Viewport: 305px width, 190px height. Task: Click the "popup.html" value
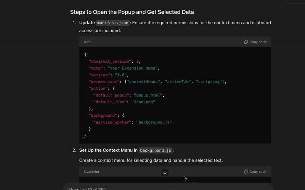[148, 95]
